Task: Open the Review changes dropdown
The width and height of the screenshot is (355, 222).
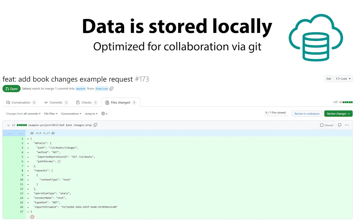Action: pyautogui.click(x=338, y=114)
